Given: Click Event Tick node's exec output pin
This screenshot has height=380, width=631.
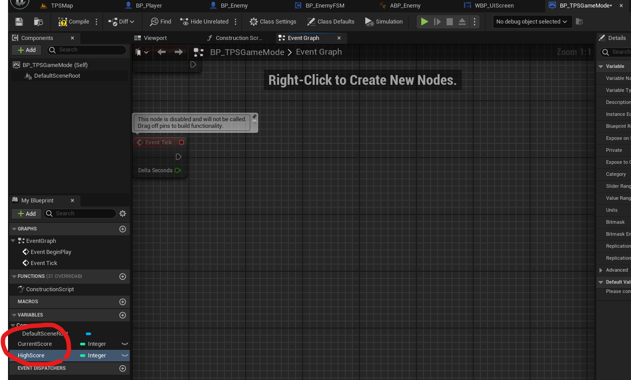Looking at the screenshot, I should pyautogui.click(x=179, y=157).
